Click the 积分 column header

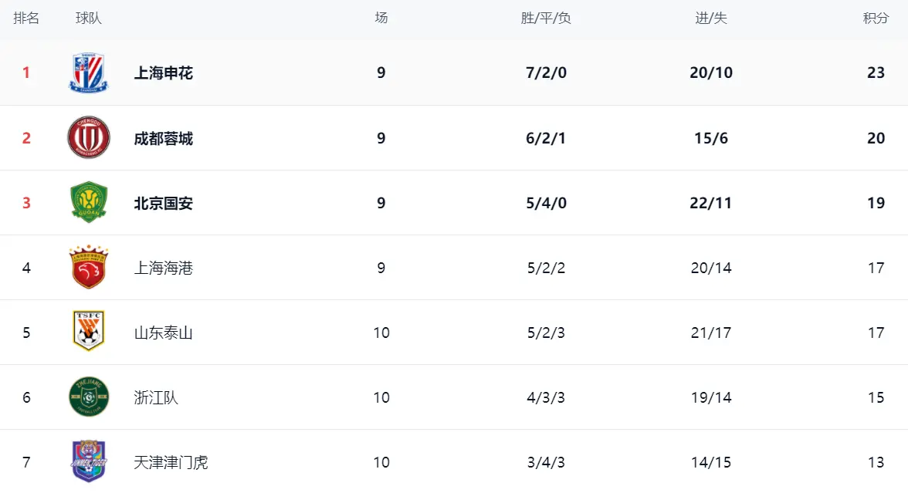click(876, 19)
